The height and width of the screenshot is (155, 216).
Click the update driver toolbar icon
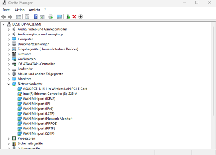click(68, 17)
